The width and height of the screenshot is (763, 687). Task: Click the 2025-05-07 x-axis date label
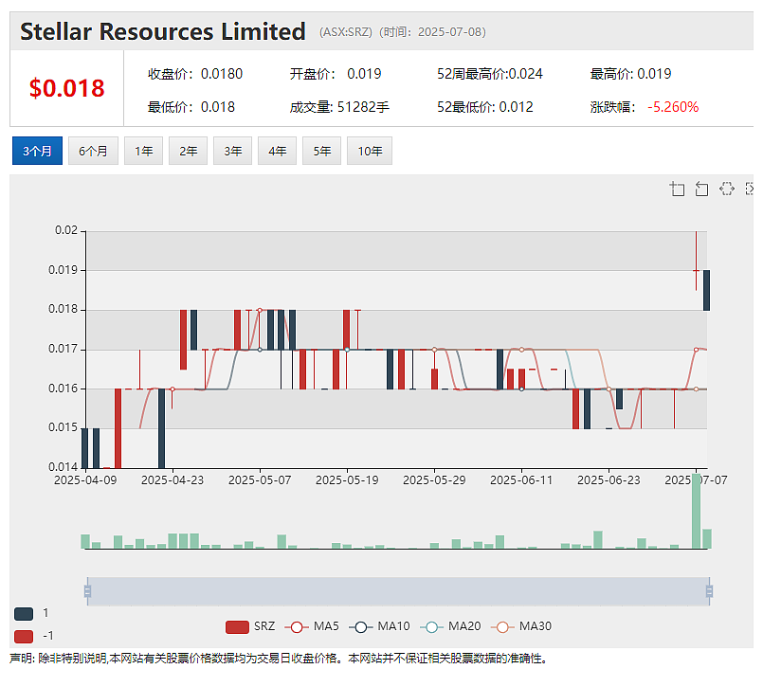click(x=260, y=480)
